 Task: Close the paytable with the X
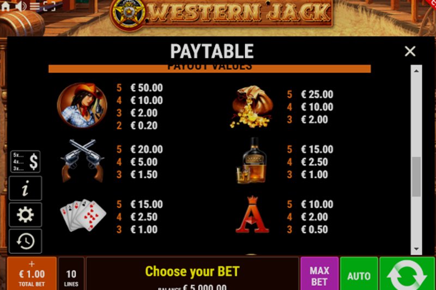[x=410, y=51]
